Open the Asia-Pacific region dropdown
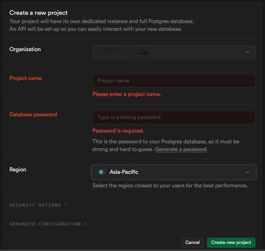 click(x=173, y=172)
